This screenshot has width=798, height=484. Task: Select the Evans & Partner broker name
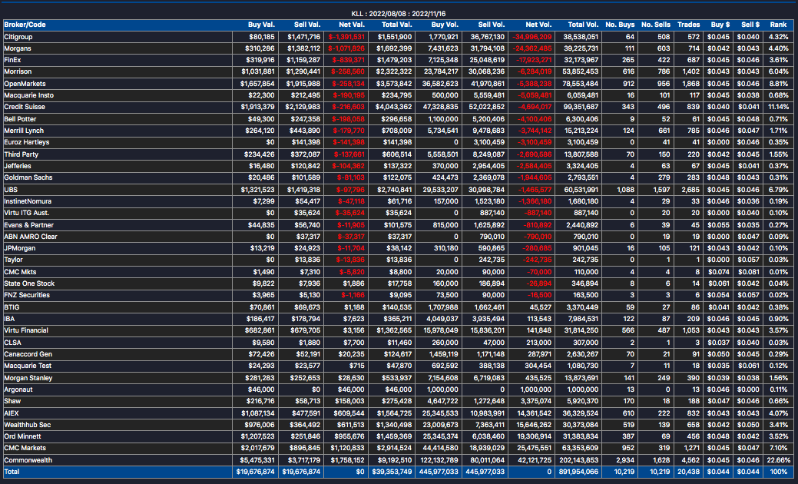[x=28, y=225]
